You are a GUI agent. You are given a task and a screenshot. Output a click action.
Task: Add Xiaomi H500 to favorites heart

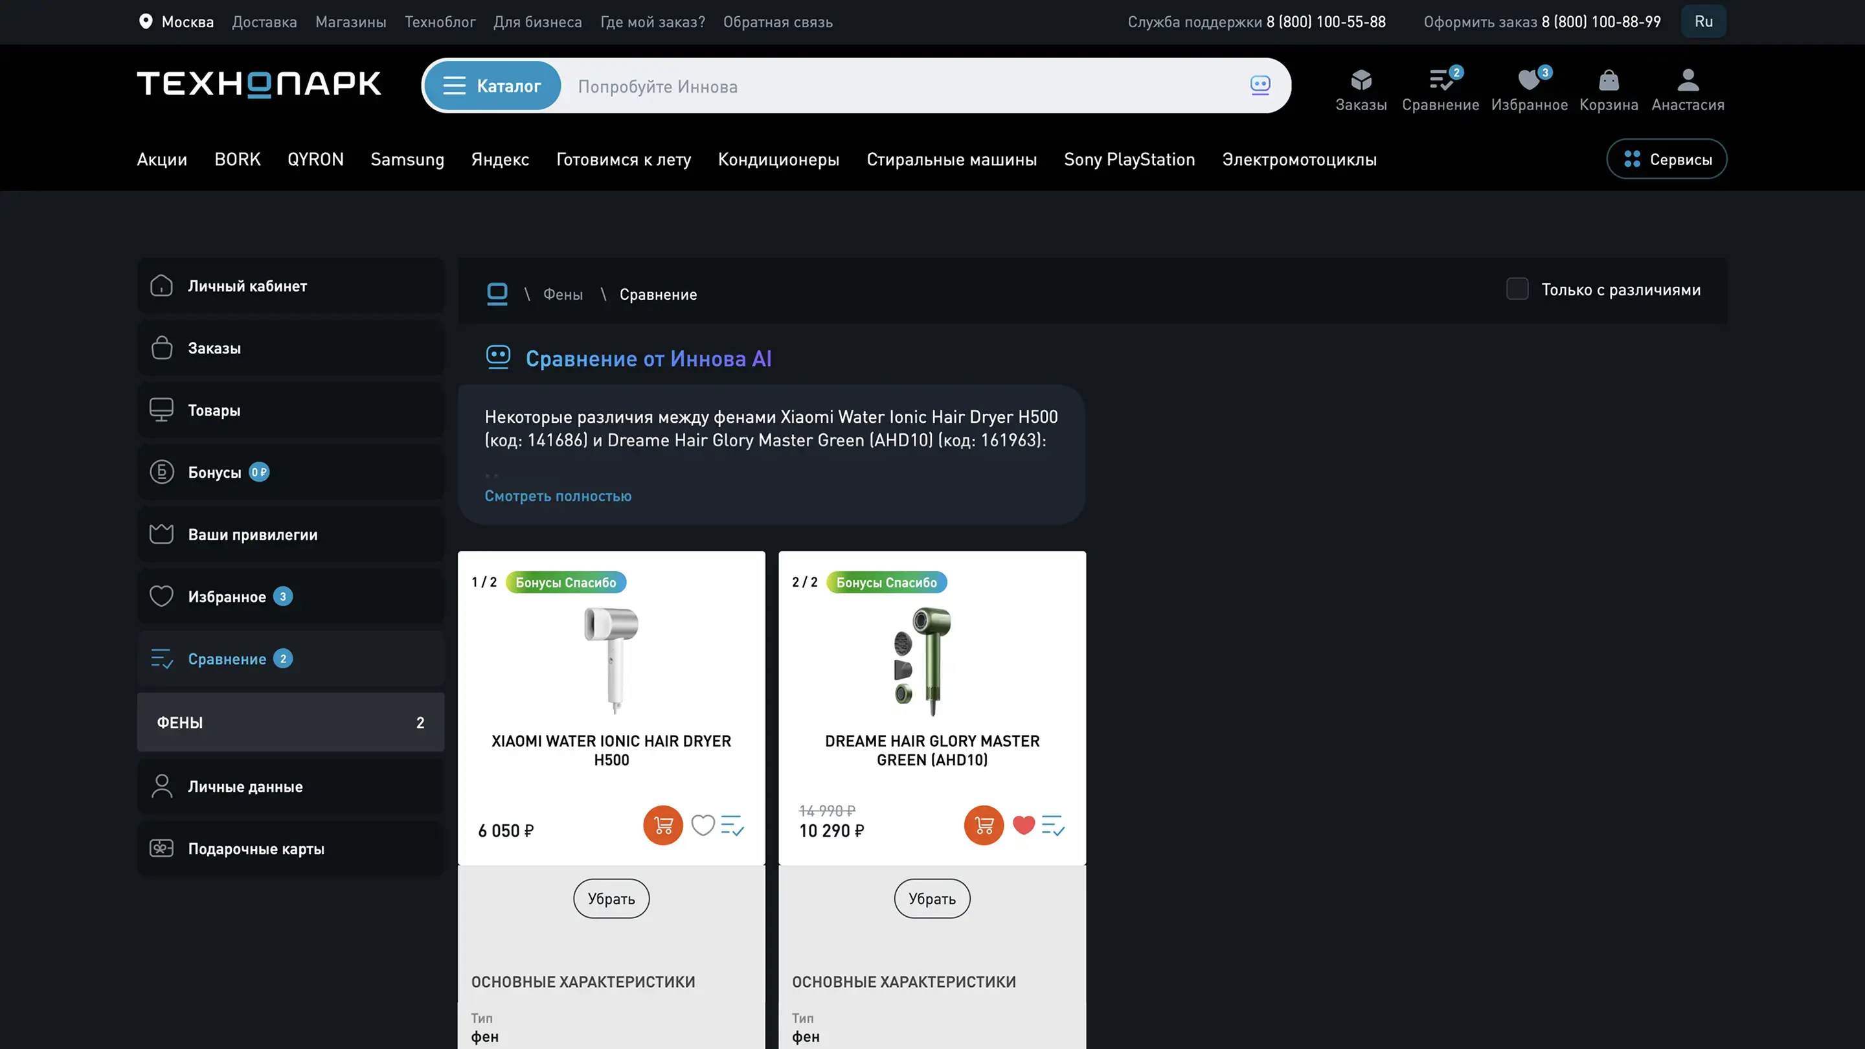(702, 826)
